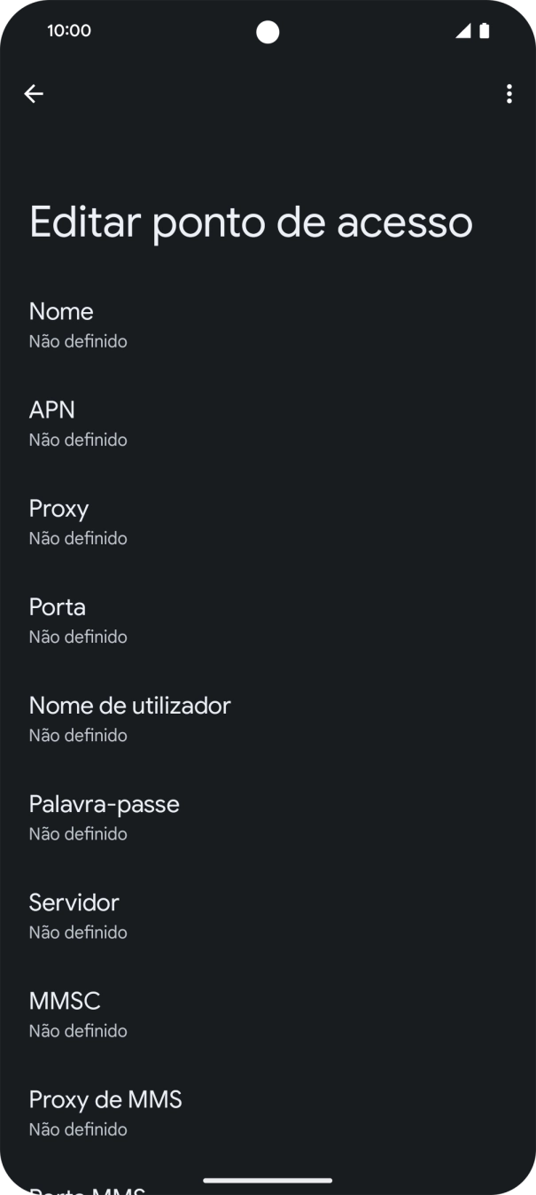Tap the back arrow icon
Viewport: 536px width, 1195px height.
[35, 94]
